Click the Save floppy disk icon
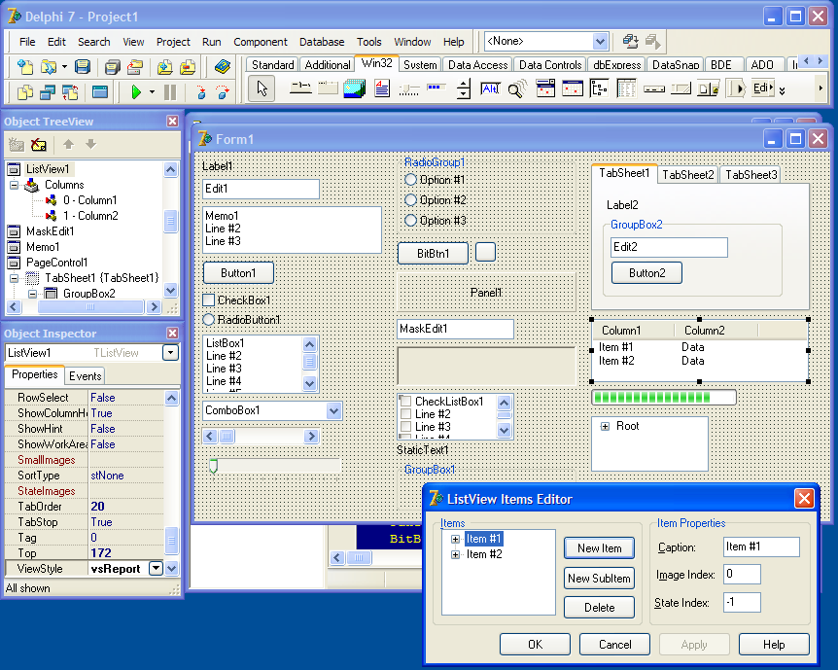Screen dimensions: 838x670 [x=83, y=67]
